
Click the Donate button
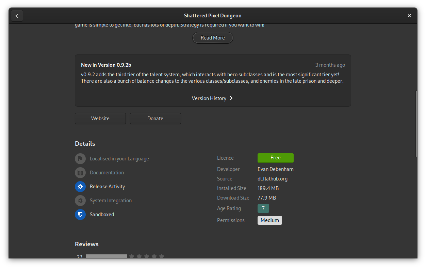pyautogui.click(x=155, y=119)
